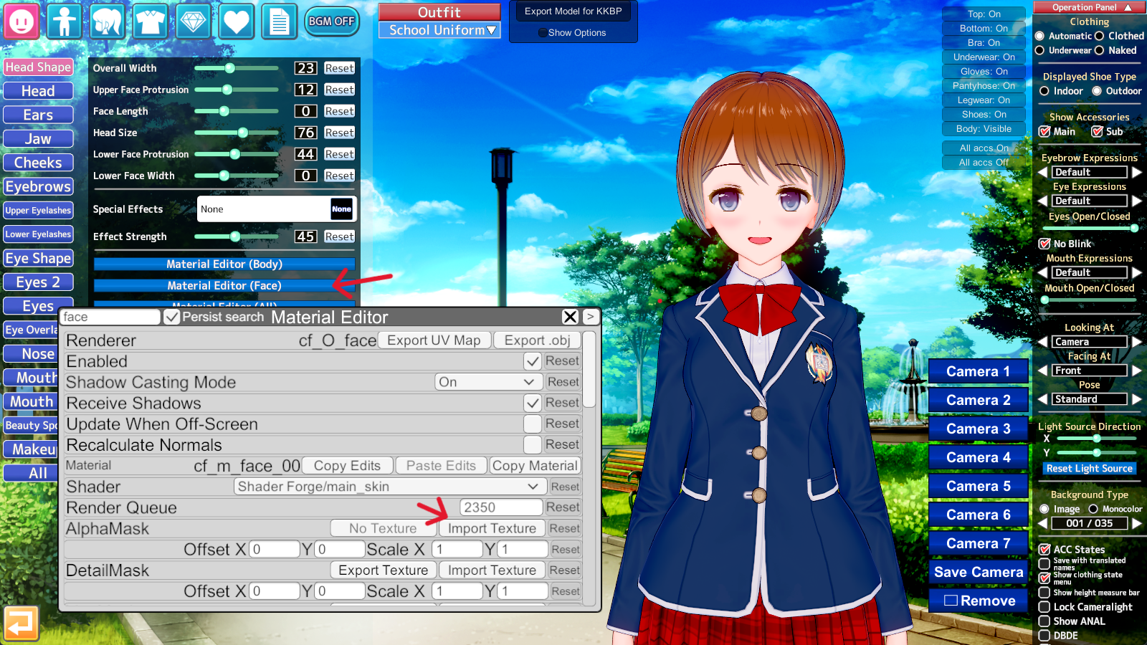Click the Render Queue value field
Image resolution: width=1147 pixels, height=645 pixels.
[500, 507]
